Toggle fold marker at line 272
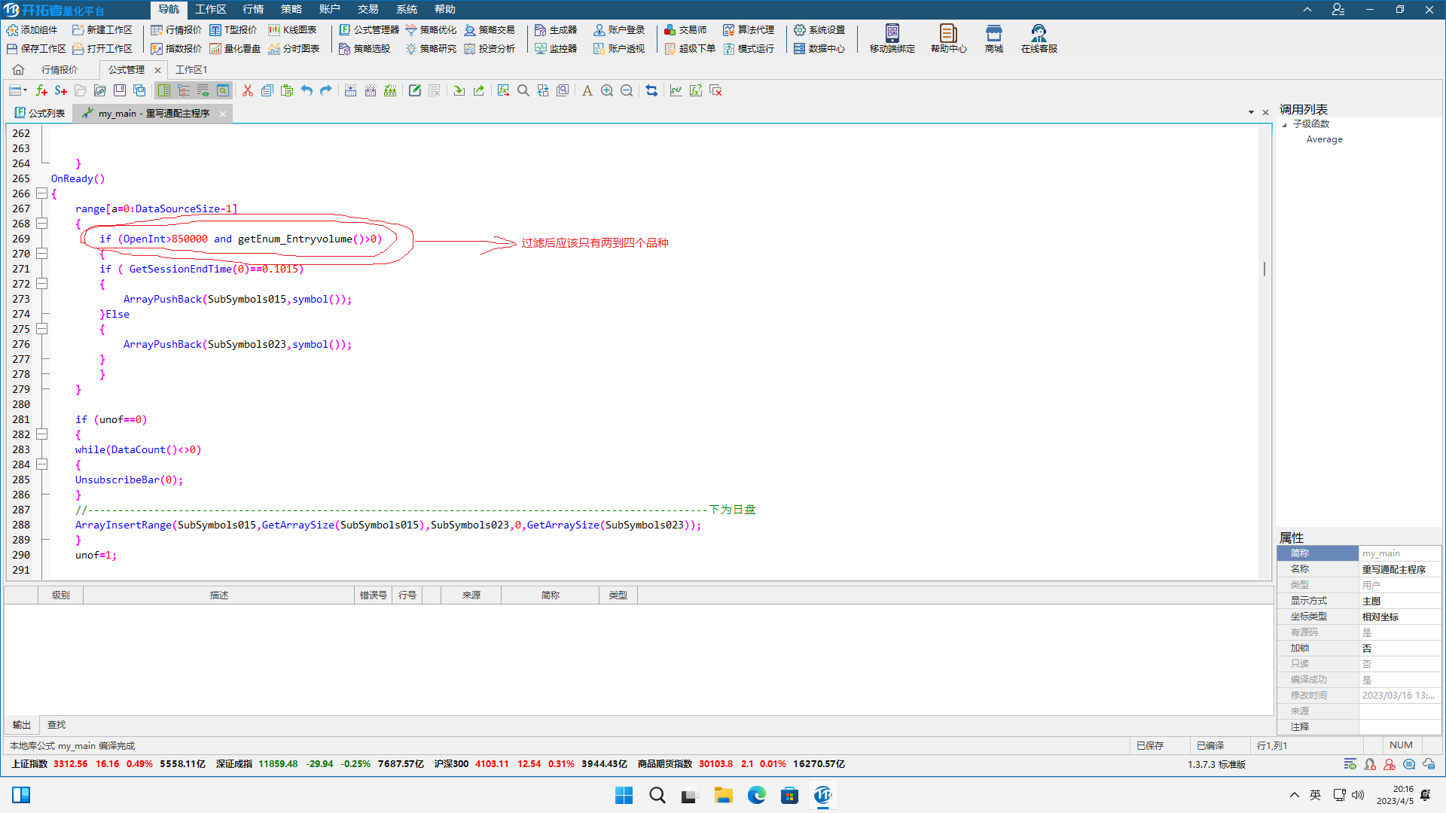The image size is (1446, 813). pyautogui.click(x=42, y=284)
